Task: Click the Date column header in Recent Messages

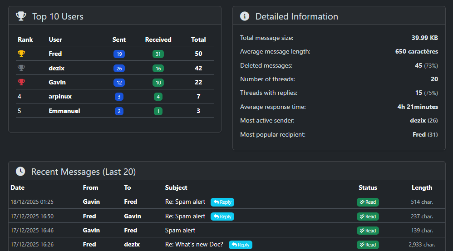Action: pos(18,187)
